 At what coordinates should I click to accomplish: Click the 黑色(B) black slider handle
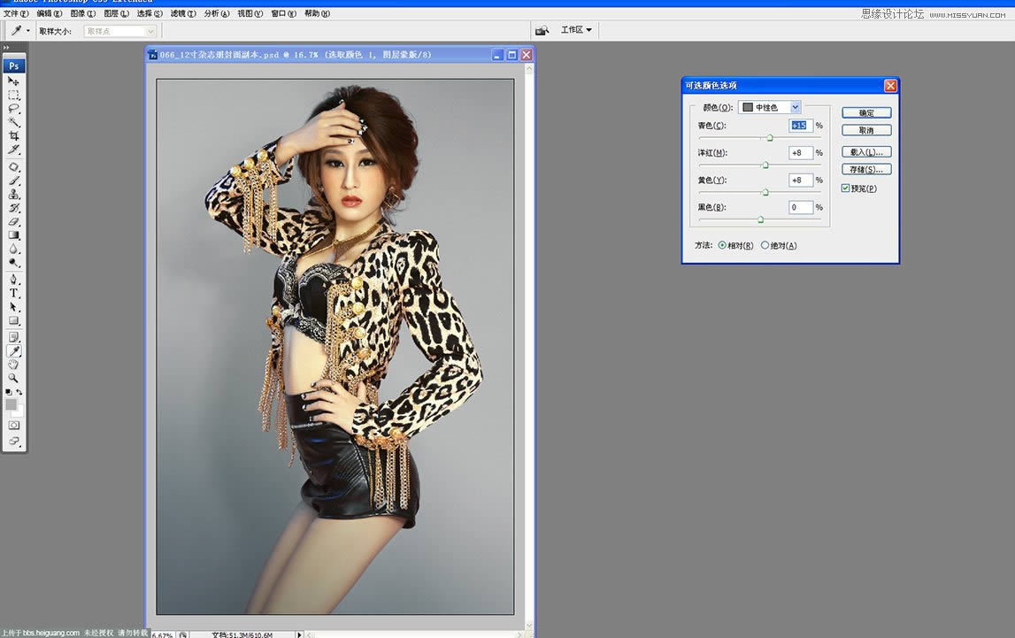[x=761, y=219]
